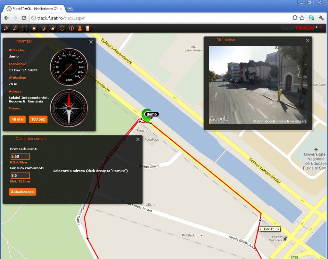The height and width of the screenshot is (259, 328).
Task: Click the green demo vehicle marker
Action: pos(146,115)
